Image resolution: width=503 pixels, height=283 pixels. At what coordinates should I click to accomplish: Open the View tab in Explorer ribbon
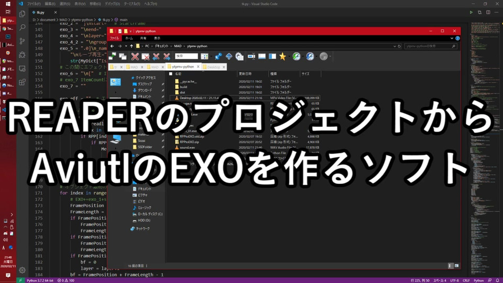pyautogui.click(x=157, y=38)
